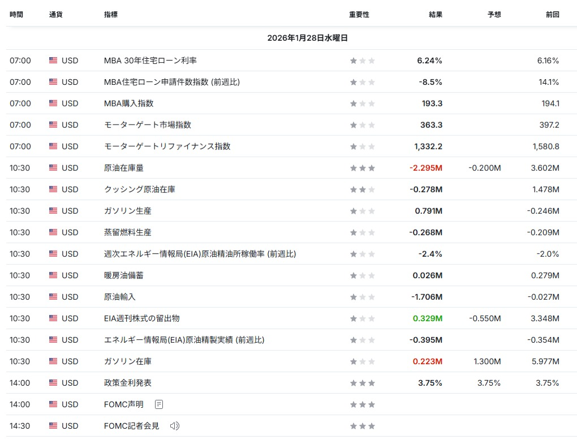Open the モーターゲート市場指数 indicator details
Image resolution: width=577 pixels, height=444 pixels.
click(x=148, y=125)
